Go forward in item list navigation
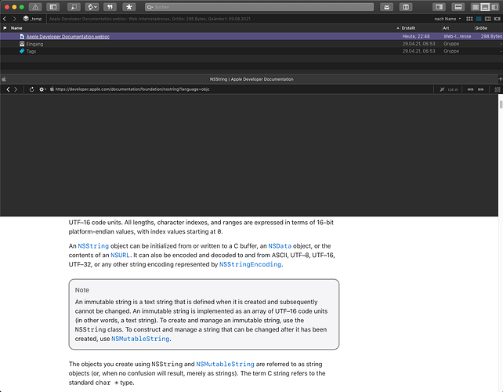Screen dimensions: 503x392 pyautogui.click(x=14, y=19)
